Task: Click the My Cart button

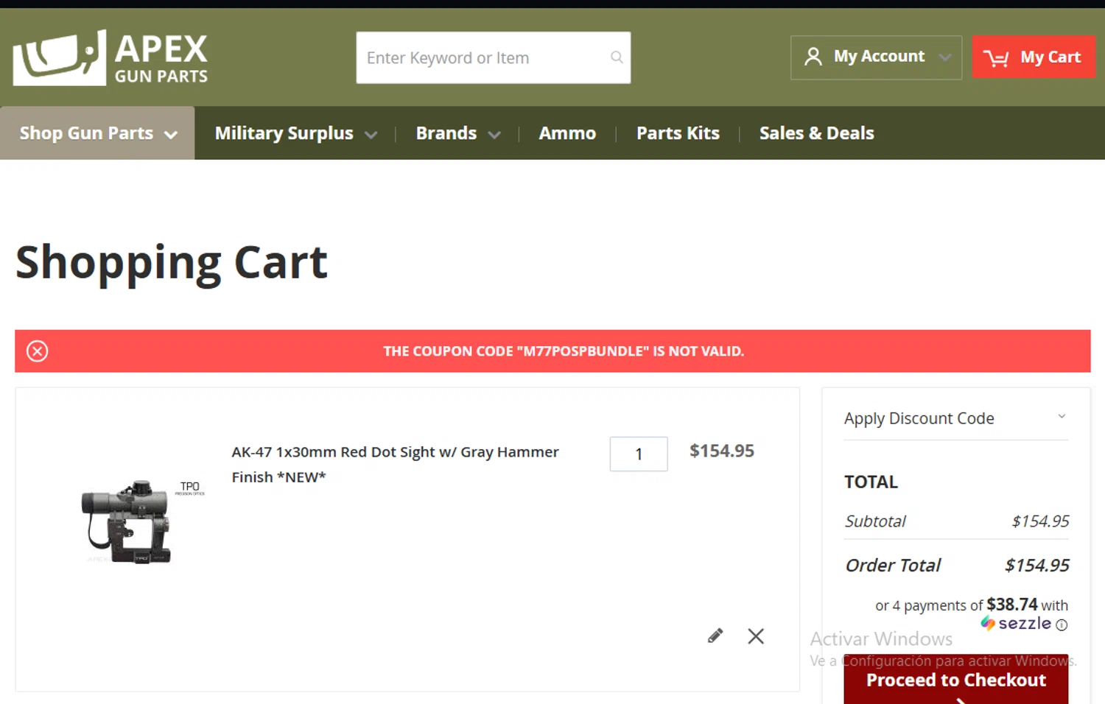Action: tap(1034, 57)
